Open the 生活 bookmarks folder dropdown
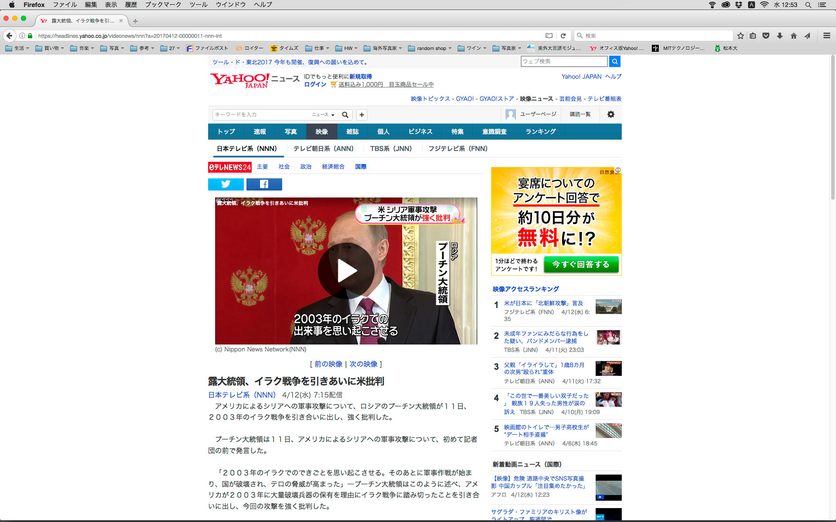 tap(17, 48)
